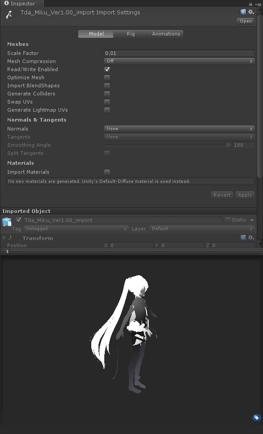Screen dimensions: 263x434
Task: Collapse the Transform component foldout
Action: click(x=4, y=238)
